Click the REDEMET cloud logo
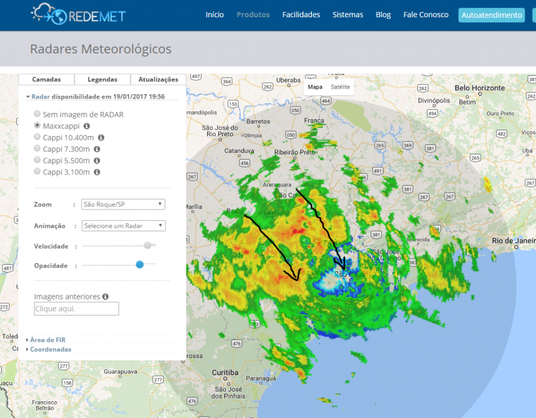Screen dimensions: 536x418 tap(78, 14)
